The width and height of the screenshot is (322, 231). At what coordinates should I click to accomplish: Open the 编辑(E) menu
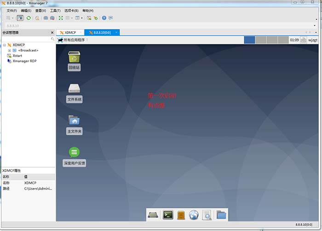[x=26, y=11]
